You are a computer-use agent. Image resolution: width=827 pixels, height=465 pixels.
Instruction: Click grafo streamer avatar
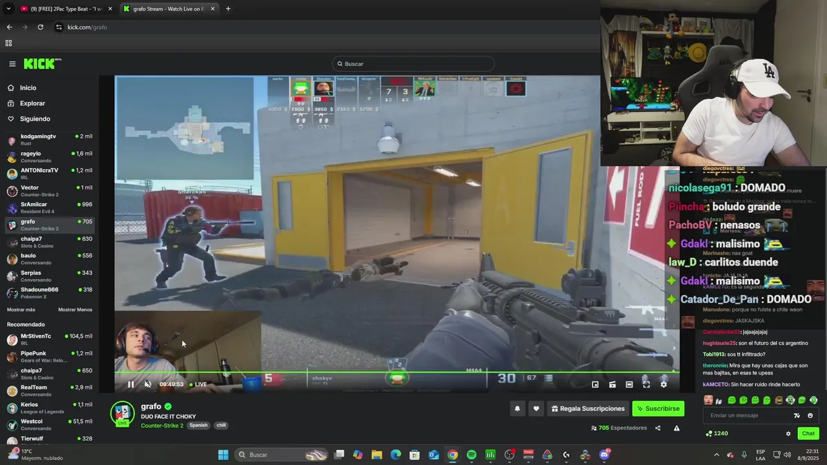pos(122,414)
